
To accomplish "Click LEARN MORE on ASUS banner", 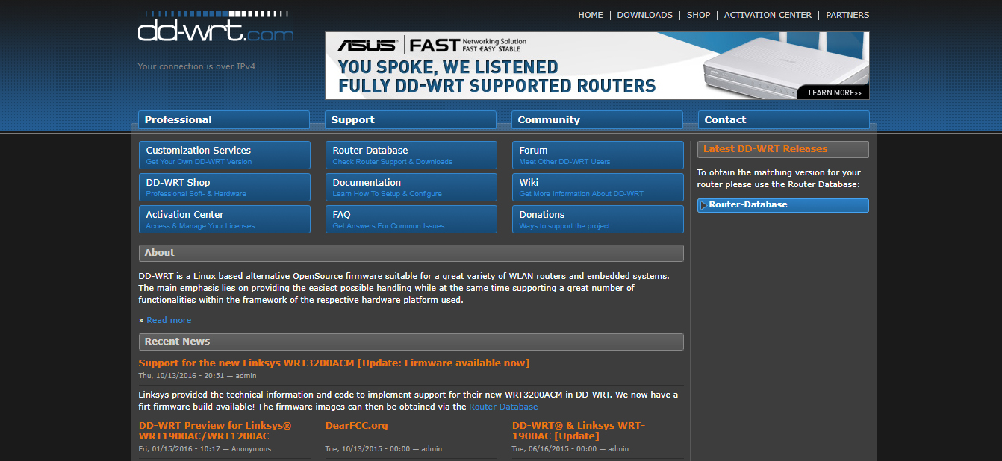I will click(833, 92).
